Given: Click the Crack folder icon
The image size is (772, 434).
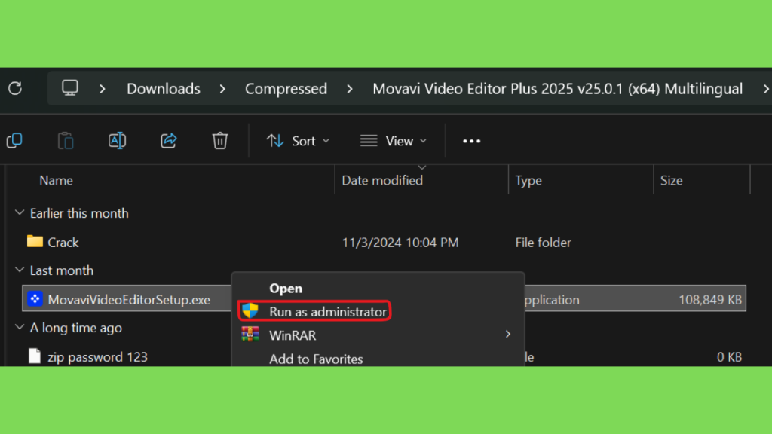Looking at the screenshot, I should [35, 241].
